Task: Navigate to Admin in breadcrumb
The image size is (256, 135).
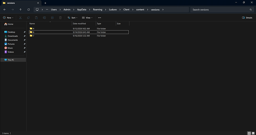Action: click(67, 10)
